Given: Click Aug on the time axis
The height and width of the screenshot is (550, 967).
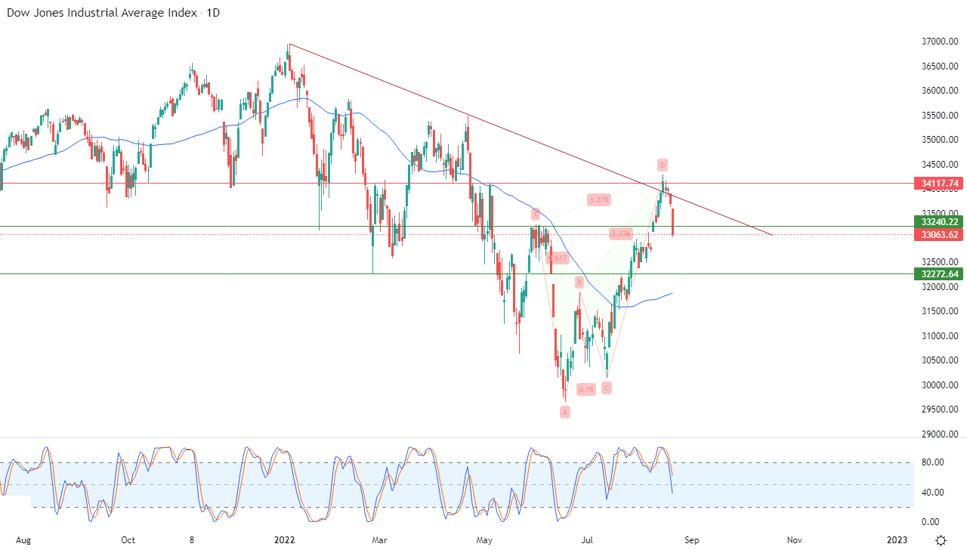Looking at the screenshot, I should pos(24,540).
